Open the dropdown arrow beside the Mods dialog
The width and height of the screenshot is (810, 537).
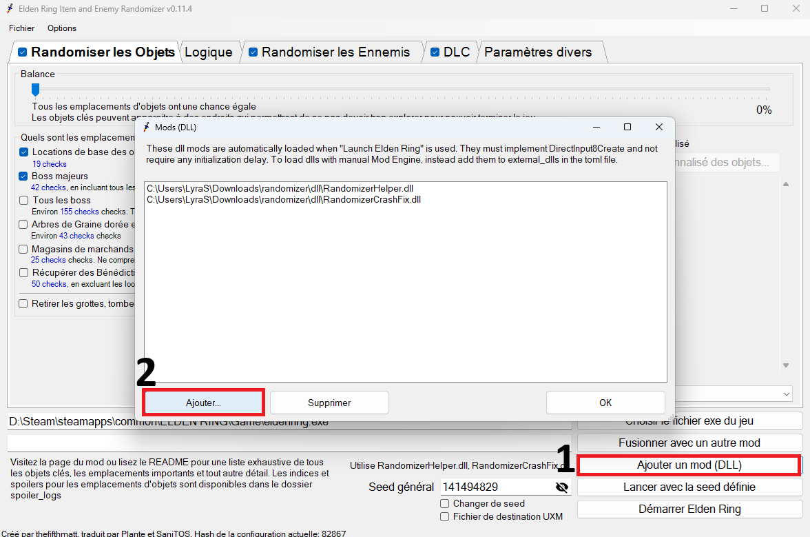787,394
